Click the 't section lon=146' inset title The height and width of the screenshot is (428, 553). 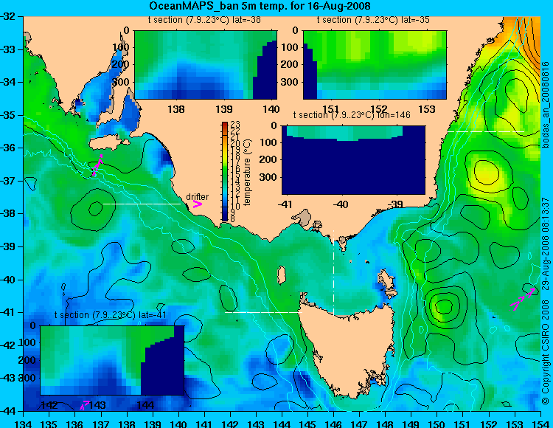tap(352, 115)
